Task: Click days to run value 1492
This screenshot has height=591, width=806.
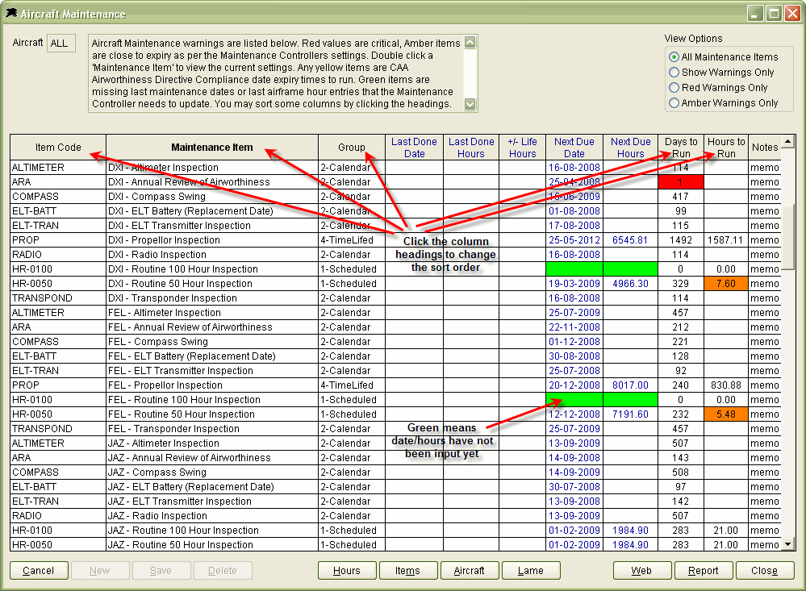Action: tap(681, 240)
